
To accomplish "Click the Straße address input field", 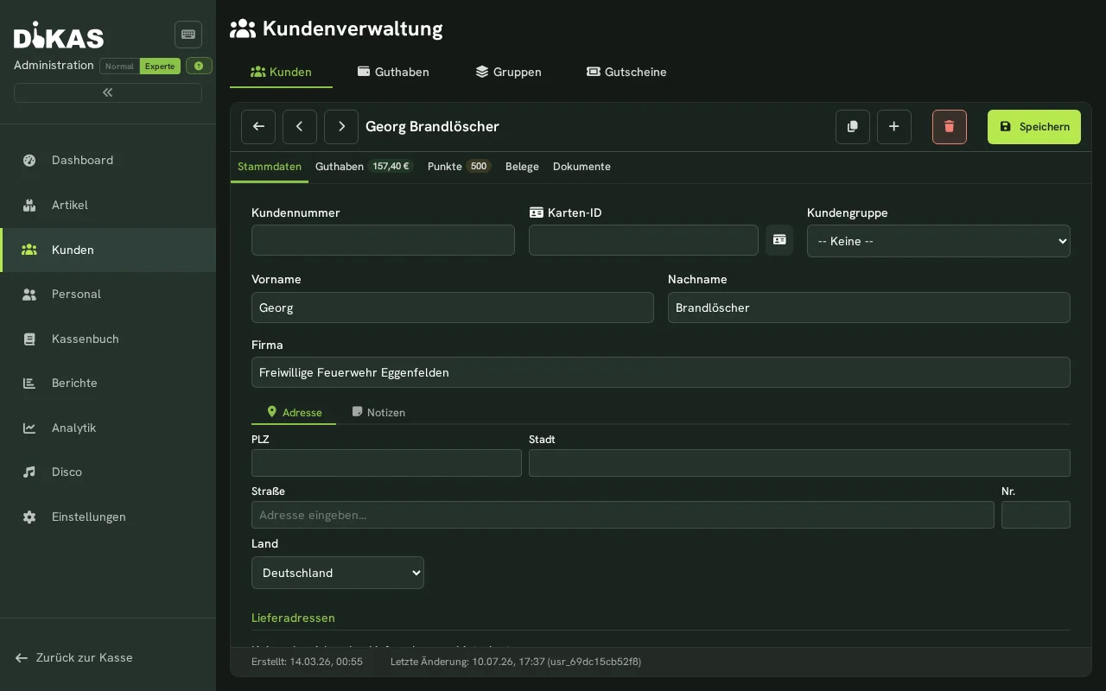I will click(x=623, y=515).
